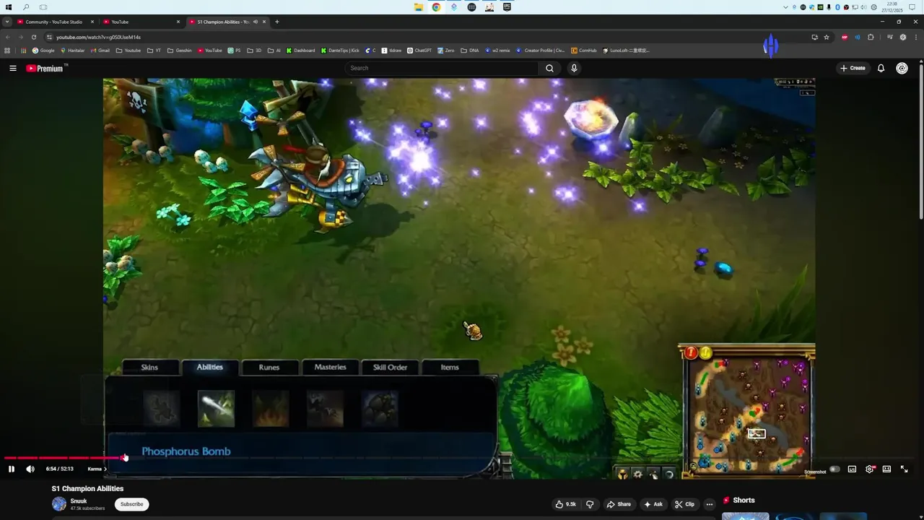Click the flame ability icon
Viewport: 924px width, 520px height.
click(271, 409)
